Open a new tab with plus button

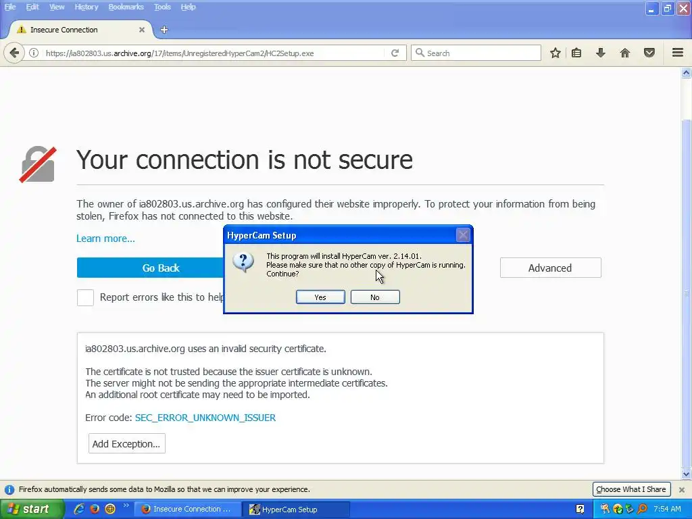tap(164, 30)
